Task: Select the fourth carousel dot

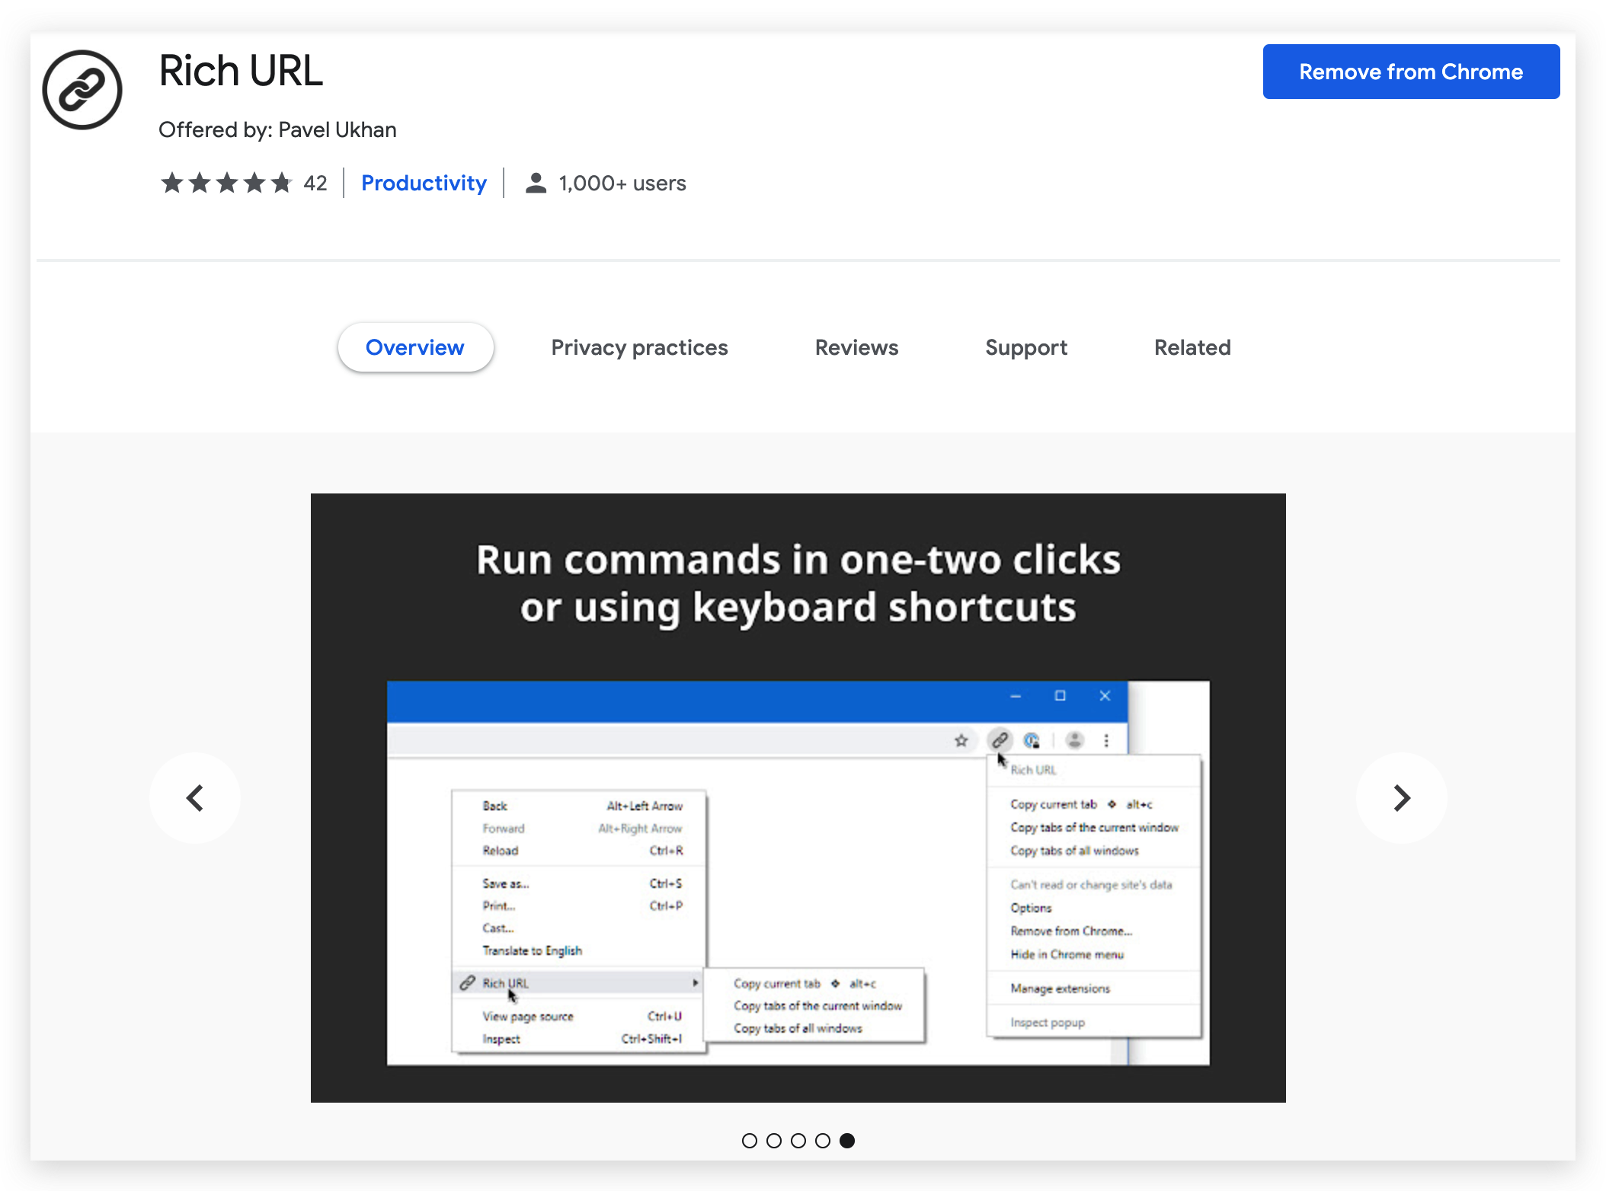Action: (x=823, y=1141)
